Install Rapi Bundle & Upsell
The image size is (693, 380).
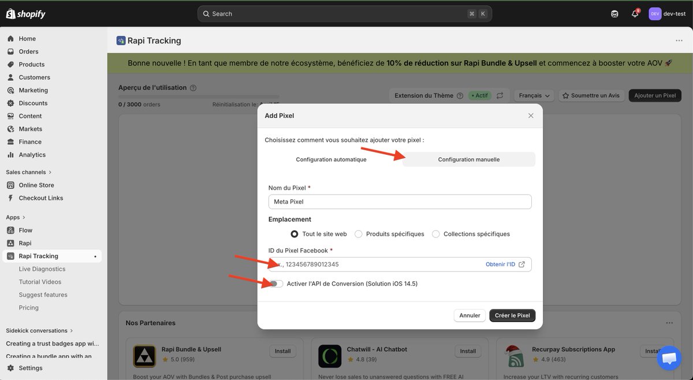click(282, 351)
